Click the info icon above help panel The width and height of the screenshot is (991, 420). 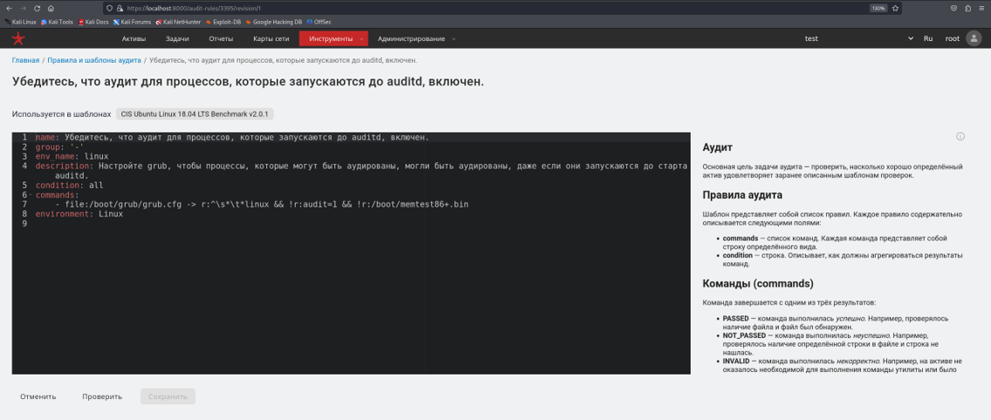(x=960, y=136)
